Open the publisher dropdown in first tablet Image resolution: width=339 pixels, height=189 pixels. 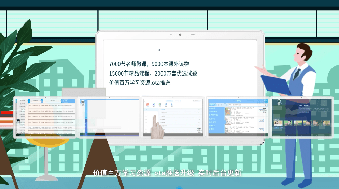52,101
